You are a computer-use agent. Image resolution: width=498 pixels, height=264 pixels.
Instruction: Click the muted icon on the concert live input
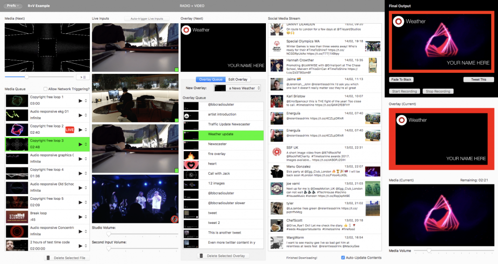click(175, 219)
